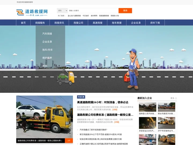
Task: Click the 道路救援网 site logo
Action: click(32, 12)
